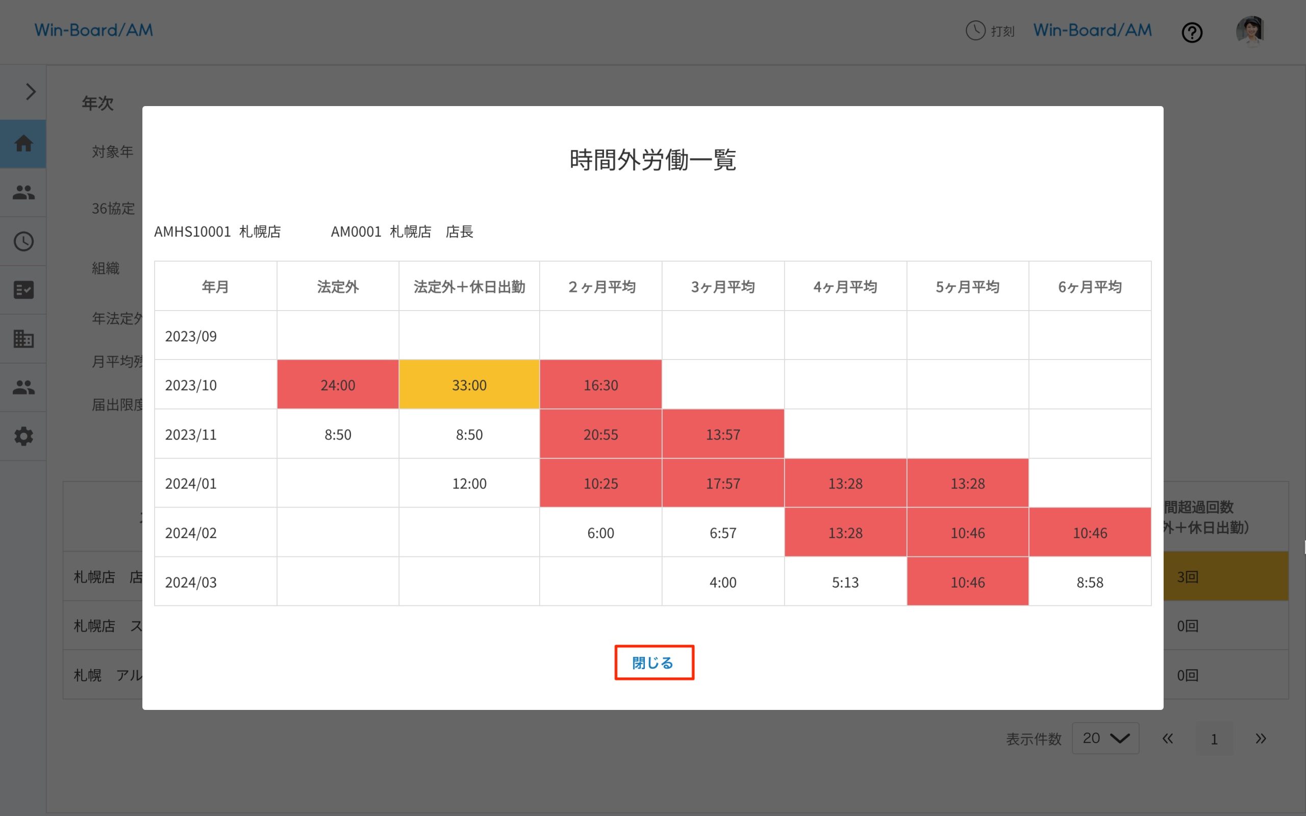Select the home icon in the sidebar
Viewport: 1306px width, 816px height.
23,143
